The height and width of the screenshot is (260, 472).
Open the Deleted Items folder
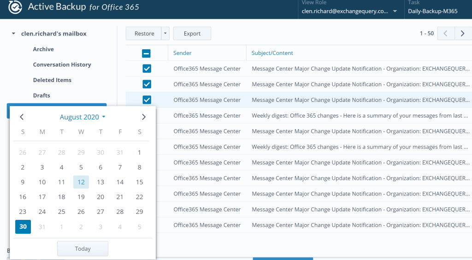coord(52,80)
